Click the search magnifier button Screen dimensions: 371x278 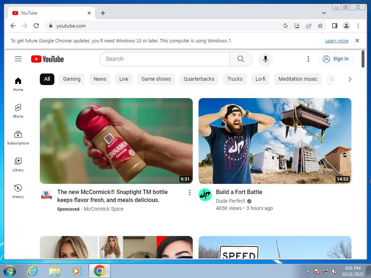(241, 59)
